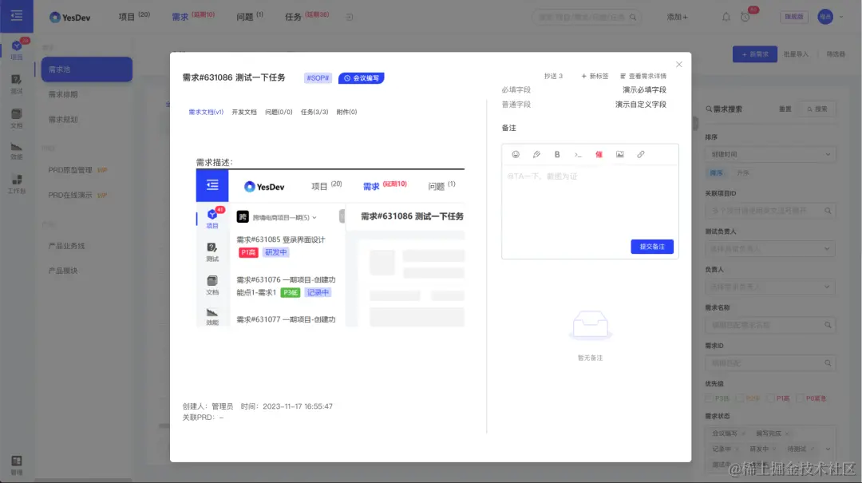Click the 提交备注 submit button
This screenshot has width=862, height=483.
[x=651, y=247]
